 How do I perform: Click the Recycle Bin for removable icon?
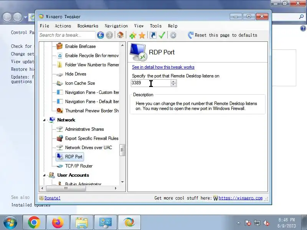(60, 56)
